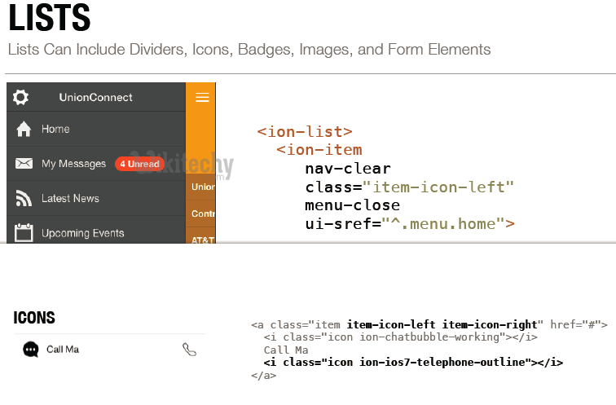Click the 4 Unread badge

tap(140, 164)
